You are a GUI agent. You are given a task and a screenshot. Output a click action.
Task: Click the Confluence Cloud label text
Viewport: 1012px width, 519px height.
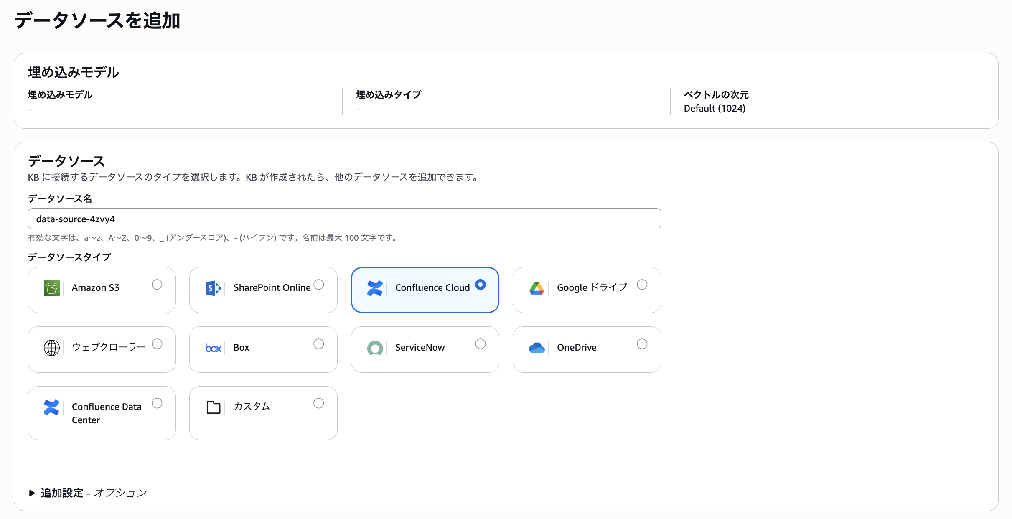432,288
